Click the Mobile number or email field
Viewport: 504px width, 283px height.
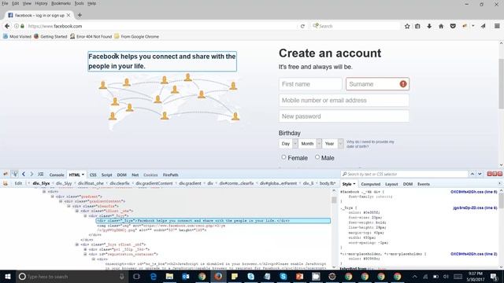tap(344, 101)
